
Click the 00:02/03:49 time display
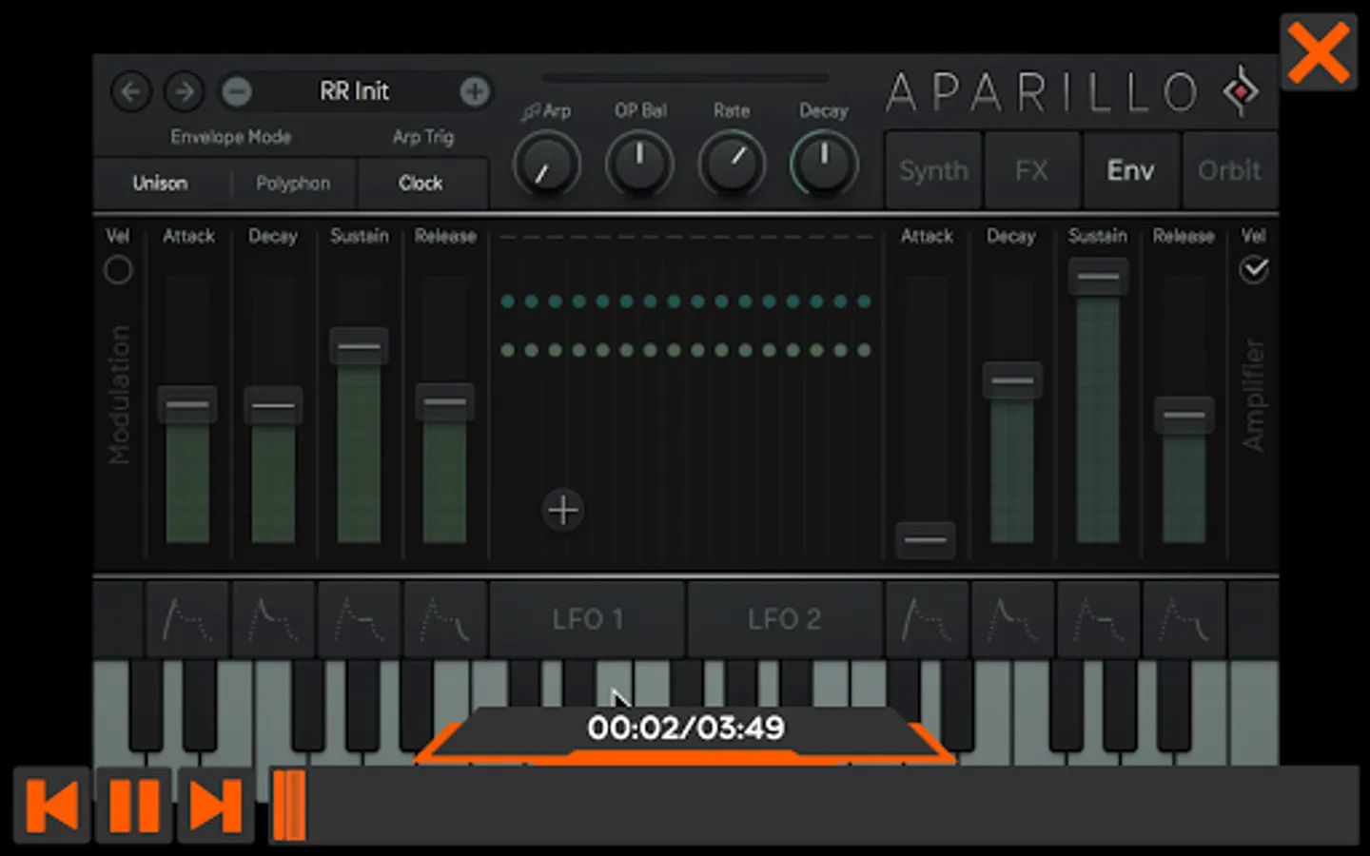point(686,729)
